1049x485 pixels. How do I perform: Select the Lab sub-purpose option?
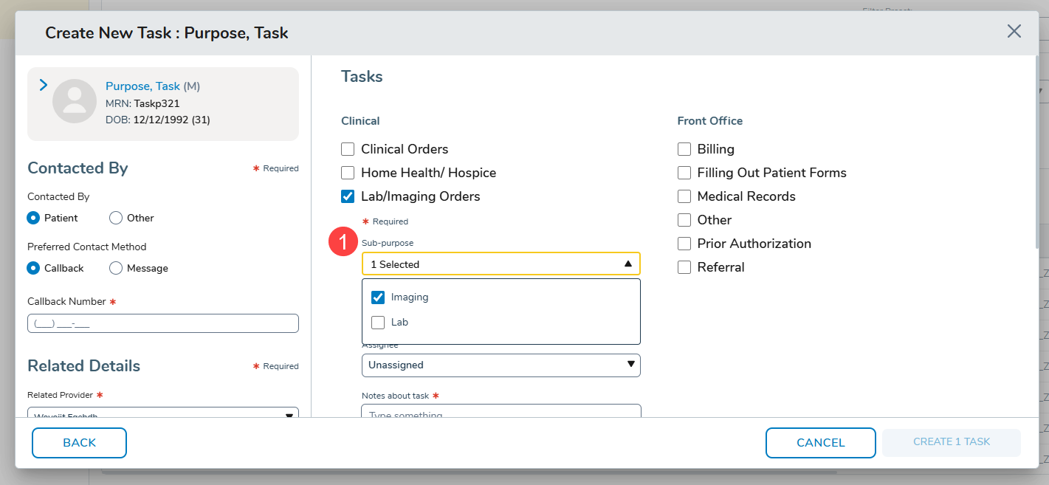click(378, 323)
